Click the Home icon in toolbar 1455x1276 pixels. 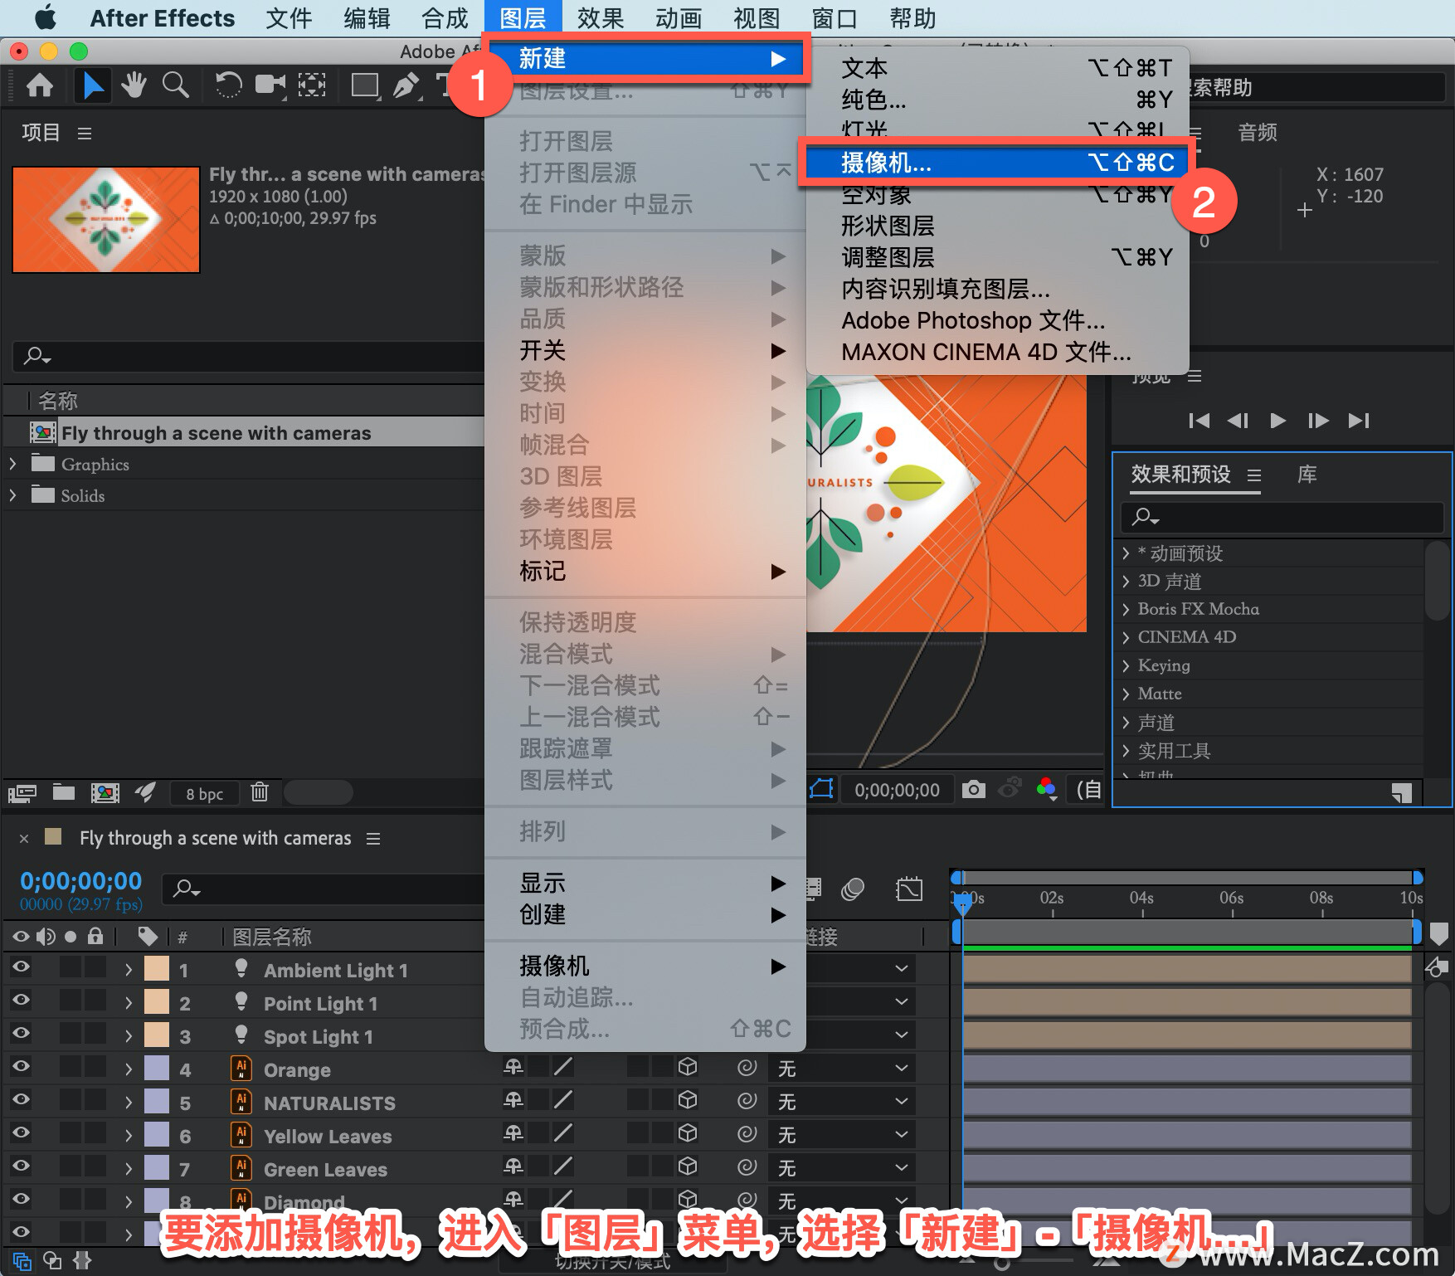point(40,85)
